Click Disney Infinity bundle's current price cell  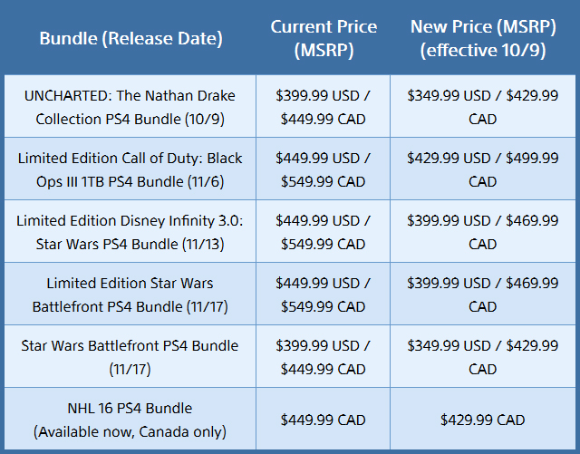click(324, 231)
